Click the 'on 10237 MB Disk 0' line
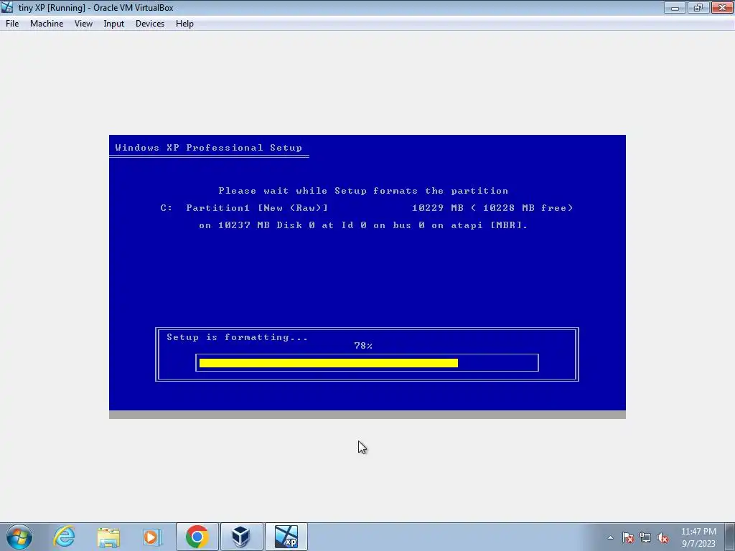 tap(363, 225)
